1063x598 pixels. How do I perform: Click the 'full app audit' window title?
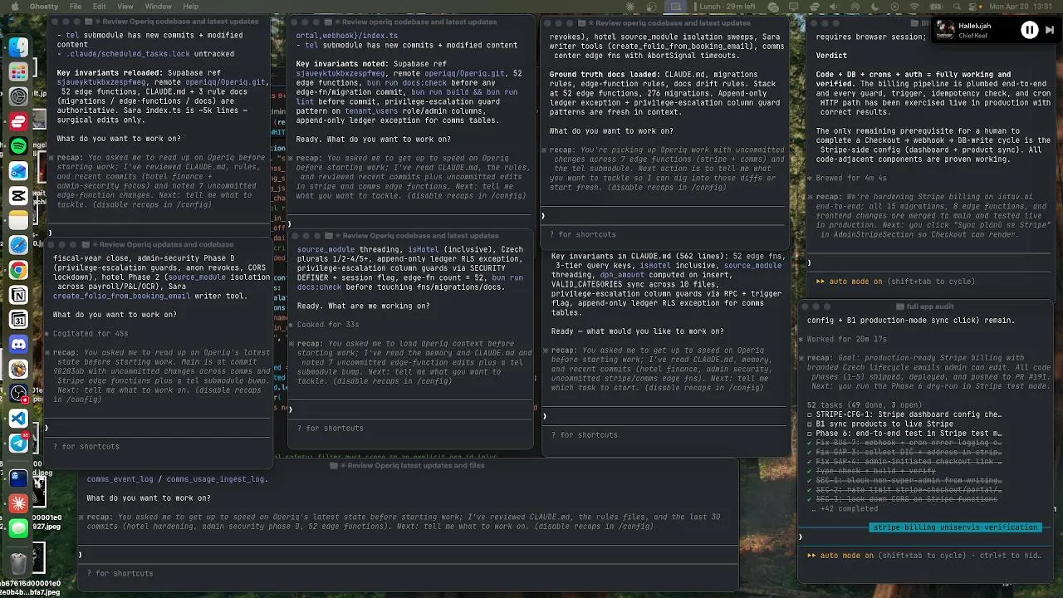(930, 306)
